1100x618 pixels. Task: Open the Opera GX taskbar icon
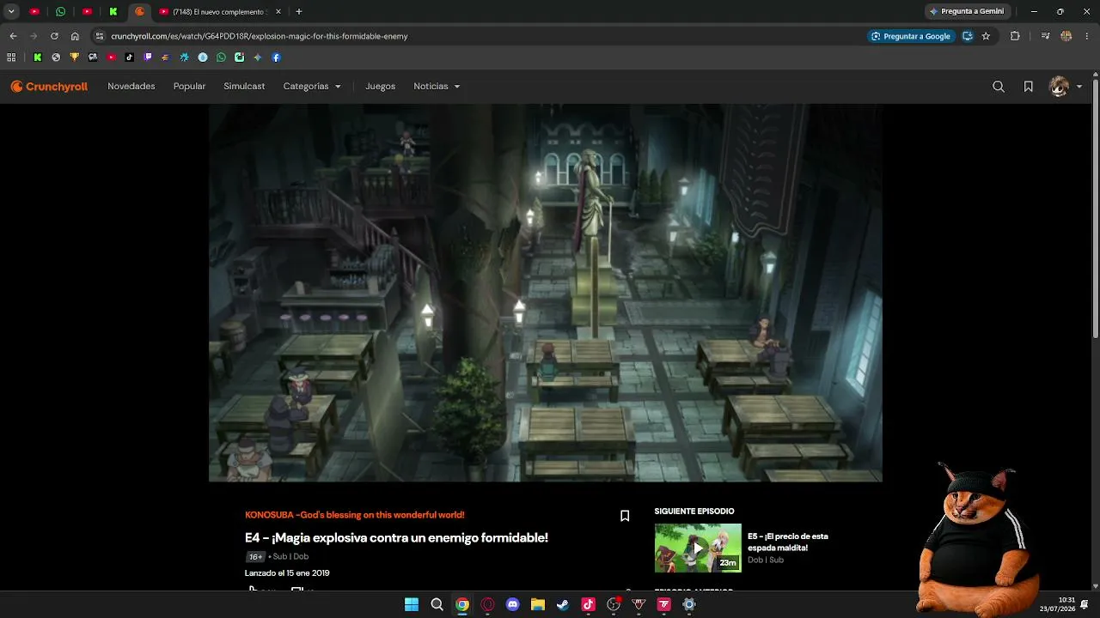coord(487,604)
